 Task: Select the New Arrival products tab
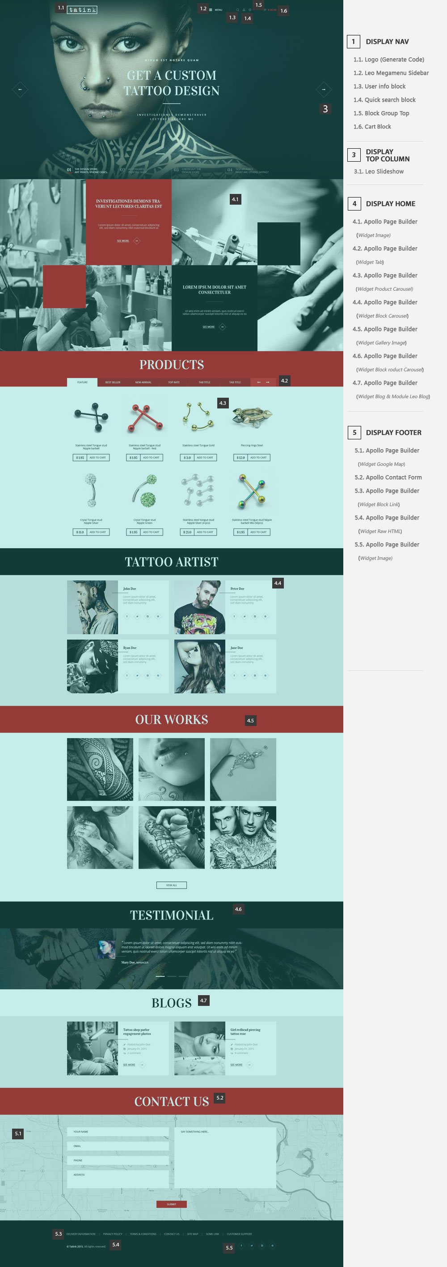coord(143,382)
